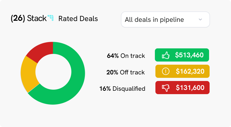Viewport: 231px width, 127px height.
Task: Click the white center of donut chart
Action: (53, 73)
